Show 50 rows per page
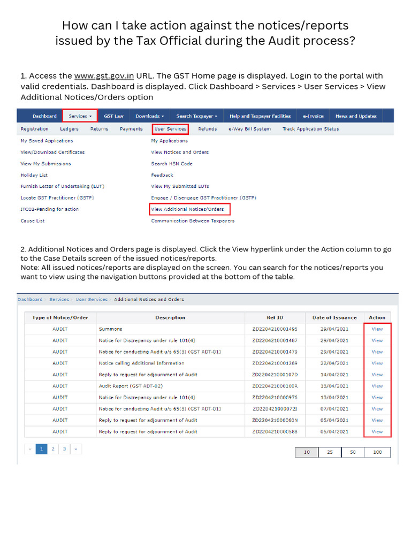Viewport: 411px width, 548px height. point(353,452)
